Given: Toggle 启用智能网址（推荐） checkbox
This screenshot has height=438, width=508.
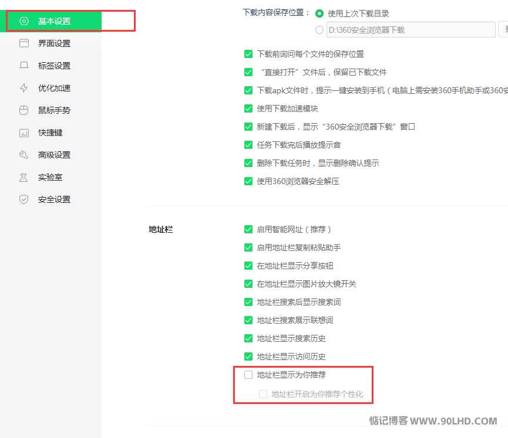Looking at the screenshot, I should pyautogui.click(x=248, y=229).
